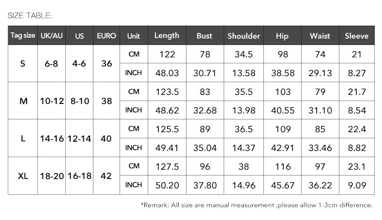382x220 pixels.
Task: Select the 123.5 cm length value
Action: [x=167, y=92]
